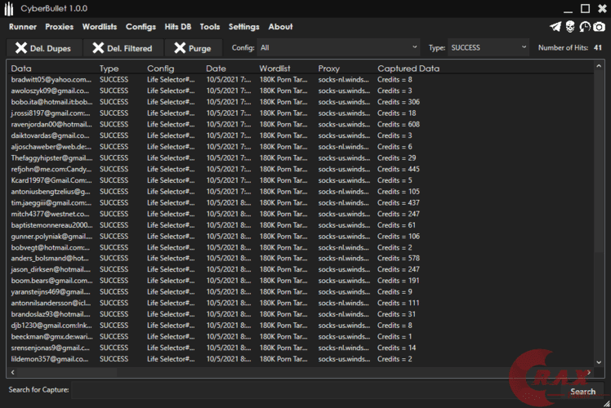This screenshot has width=611, height=408.
Task: Sort by the Config column header
Action: 161,69
